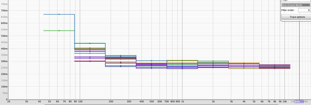Click the 250m label on vertical axis

coord(4,68)
